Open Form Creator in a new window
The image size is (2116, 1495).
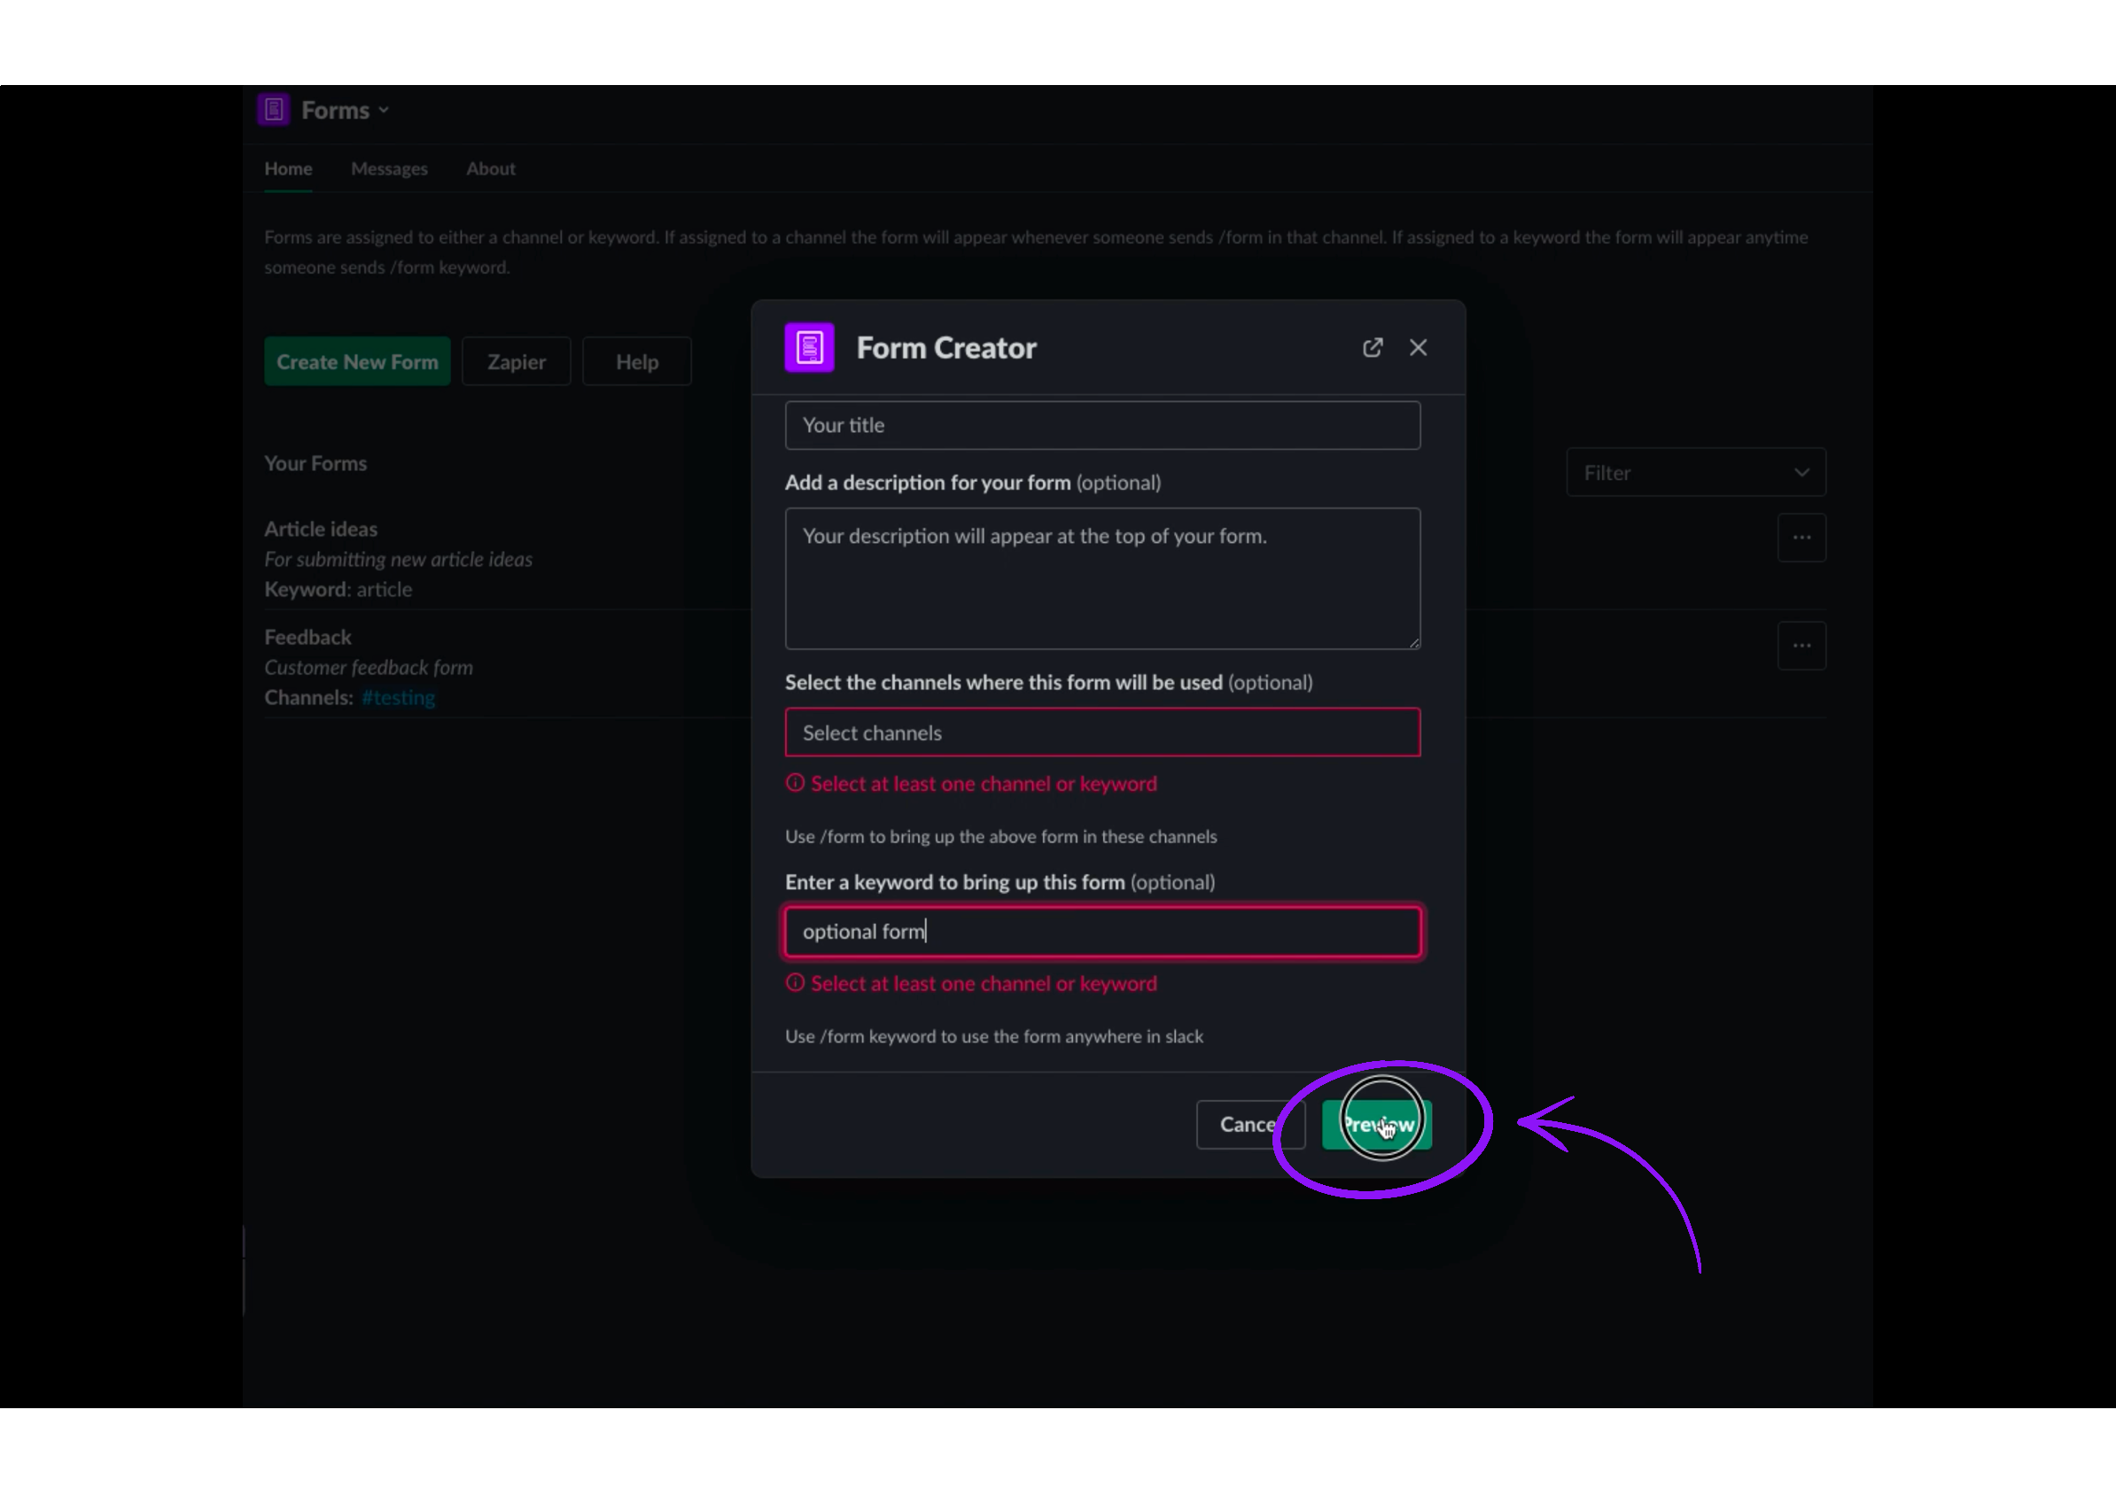pos(1373,347)
